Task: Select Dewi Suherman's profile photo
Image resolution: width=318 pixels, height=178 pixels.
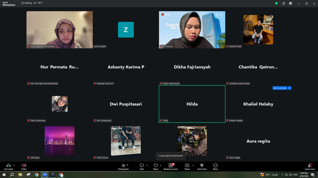Action: [x=60, y=104]
